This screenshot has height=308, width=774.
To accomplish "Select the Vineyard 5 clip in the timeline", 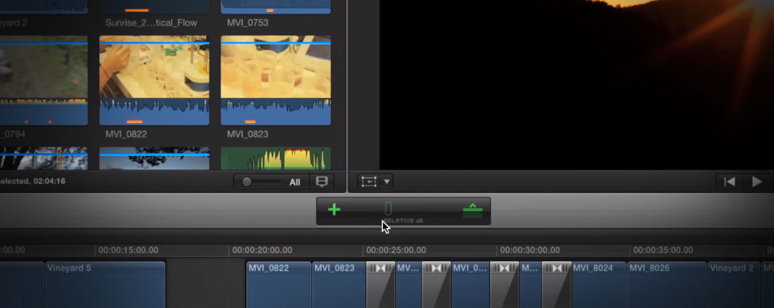I will pos(105,284).
